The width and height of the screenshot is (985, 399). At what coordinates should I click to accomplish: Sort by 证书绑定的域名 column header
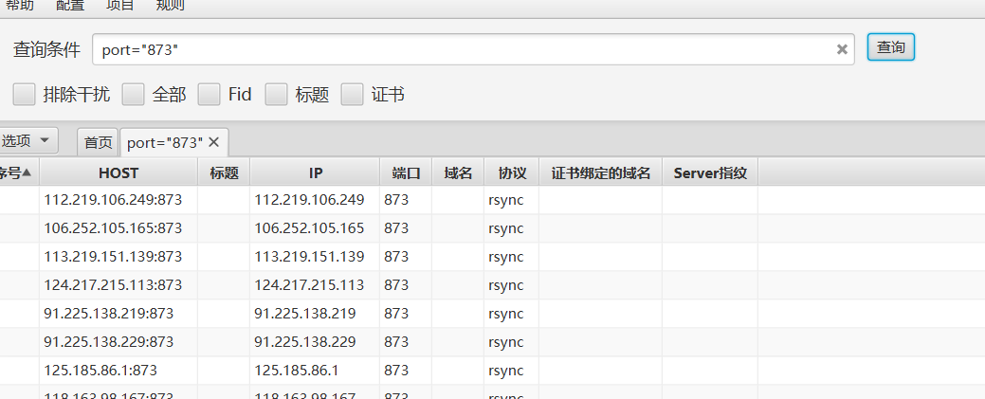[600, 172]
